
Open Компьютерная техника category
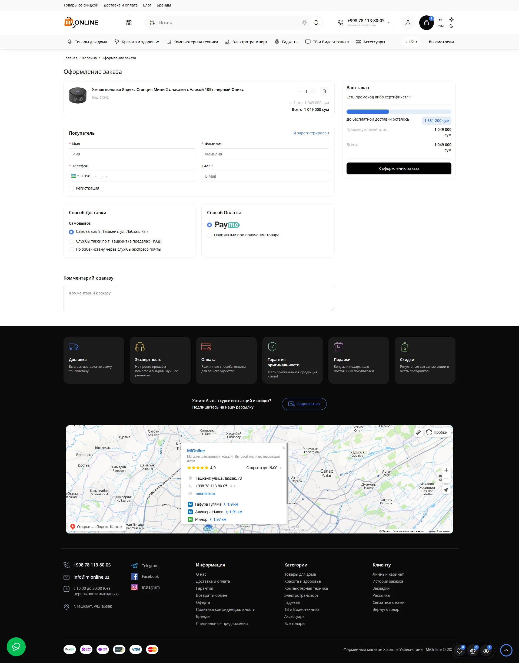click(x=192, y=42)
